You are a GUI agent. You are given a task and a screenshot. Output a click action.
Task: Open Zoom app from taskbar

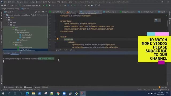(64, 93)
